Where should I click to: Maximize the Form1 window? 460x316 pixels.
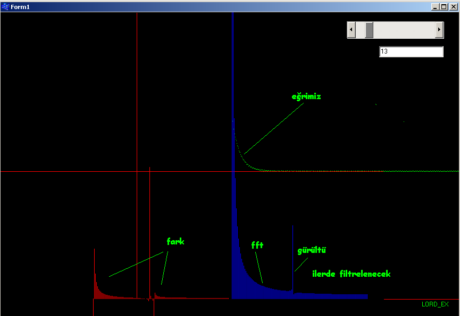[x=444, y=7]
